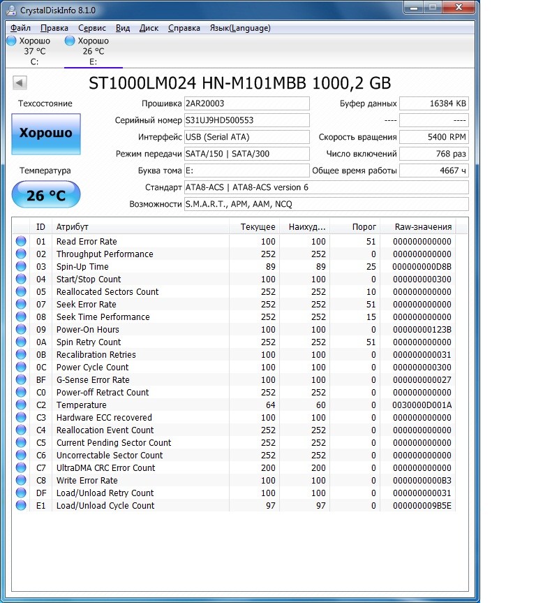This screenshot has width=536, height=603.
Task: Open the Диск menu
Action: click(x=149, y=28)
